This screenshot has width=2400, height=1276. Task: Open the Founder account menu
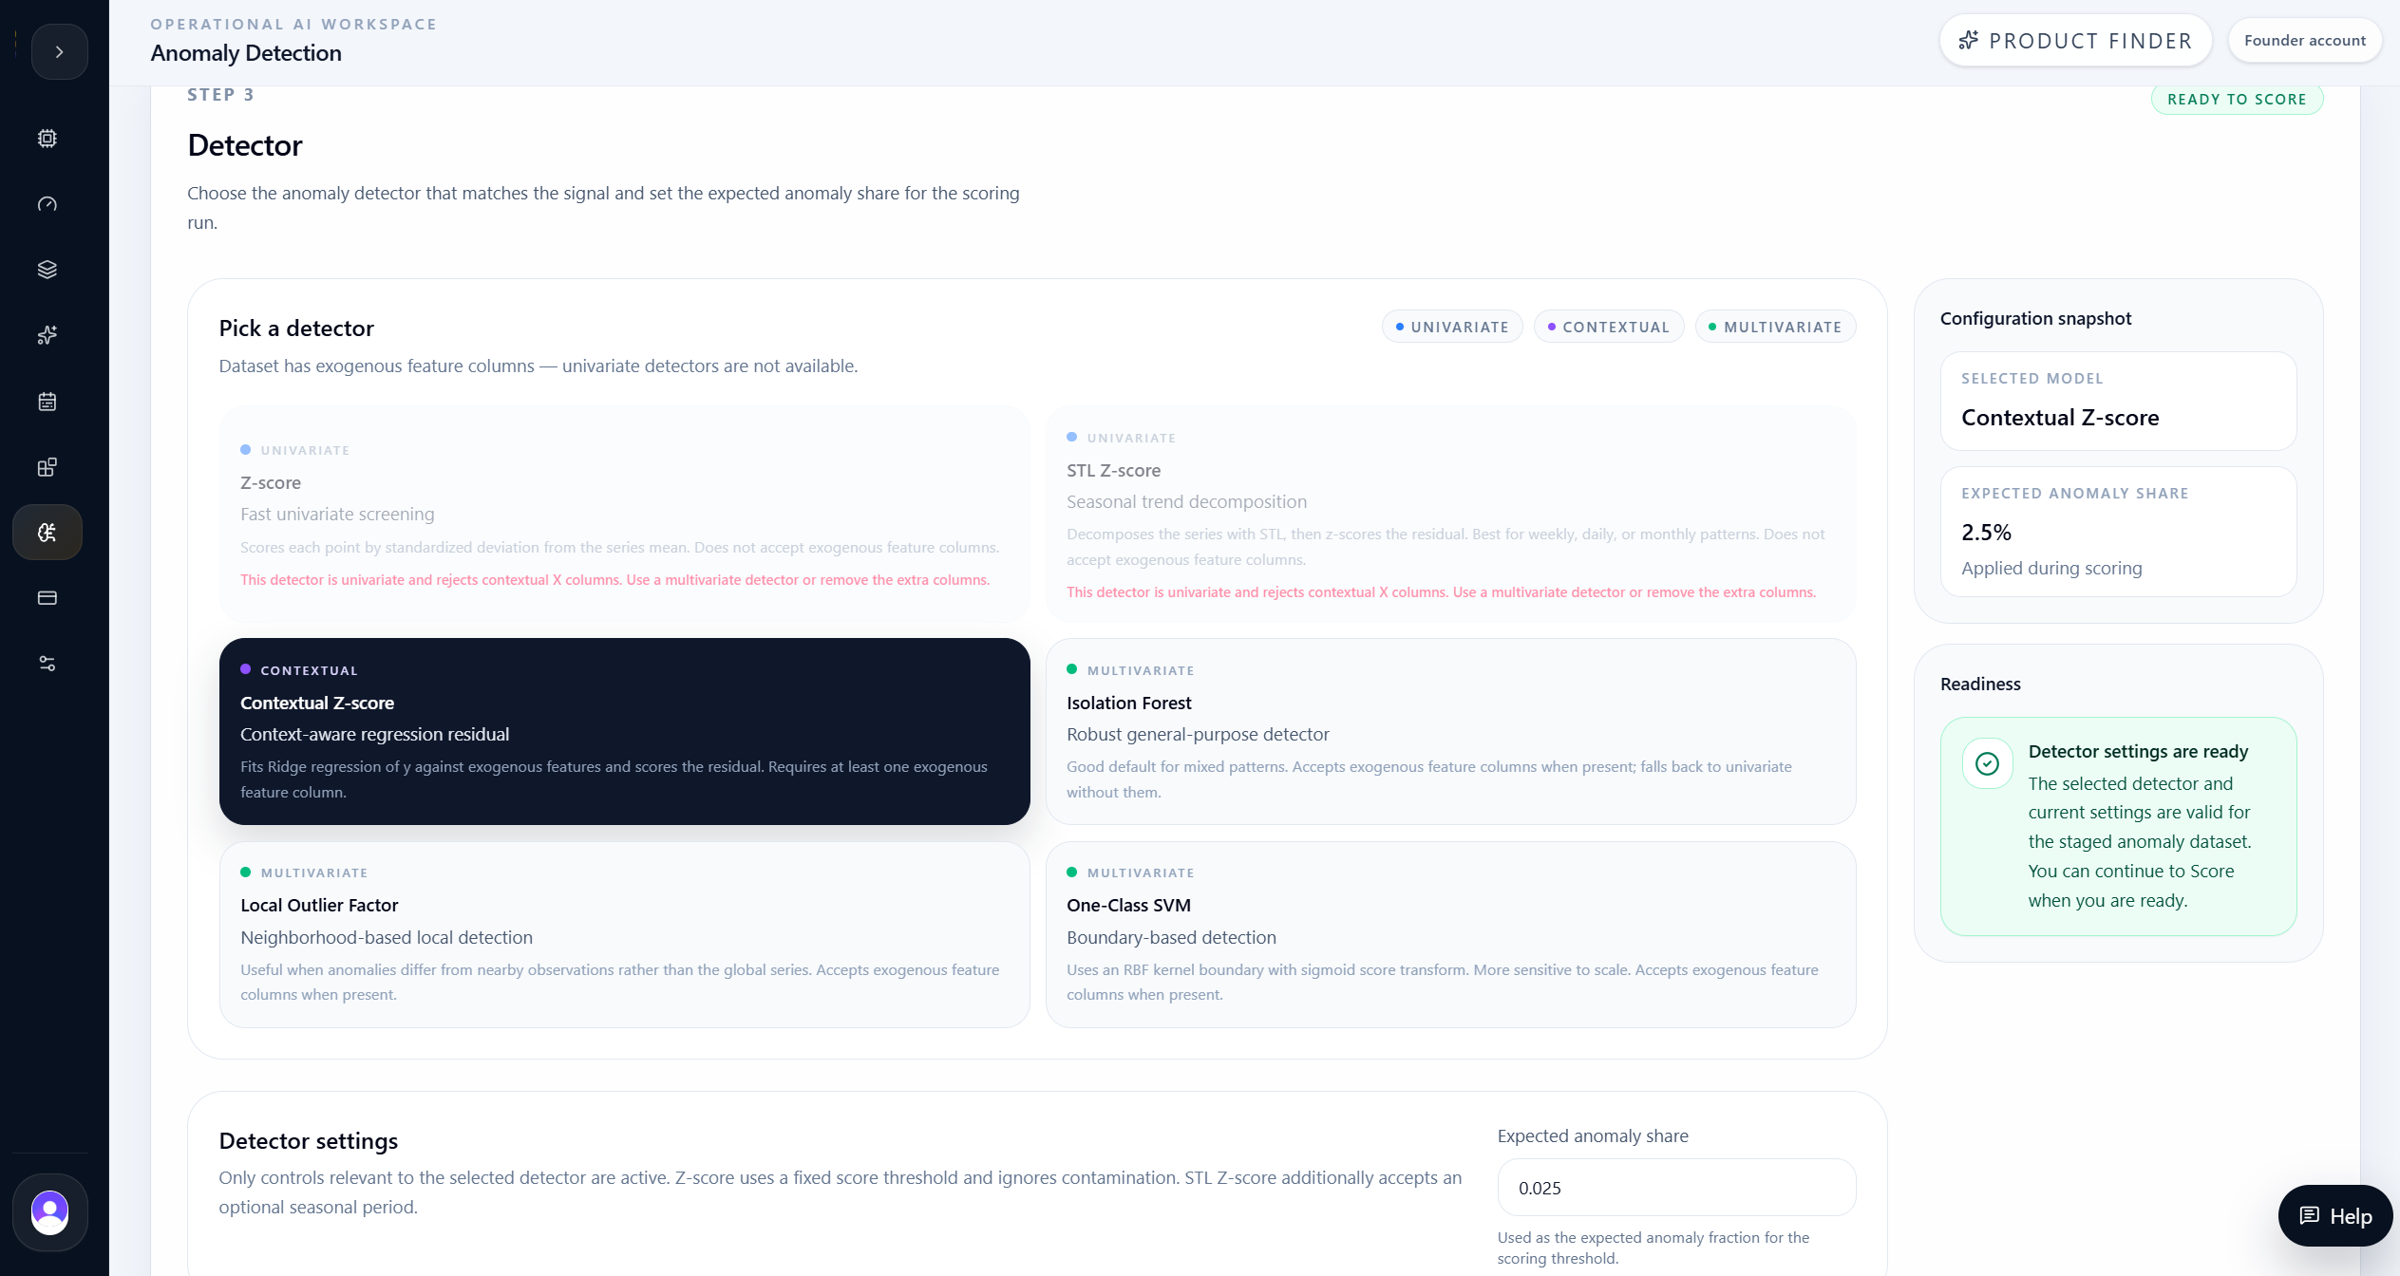2305,41
